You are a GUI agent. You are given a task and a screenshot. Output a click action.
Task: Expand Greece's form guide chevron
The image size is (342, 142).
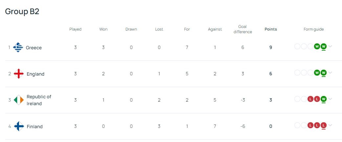330,46
